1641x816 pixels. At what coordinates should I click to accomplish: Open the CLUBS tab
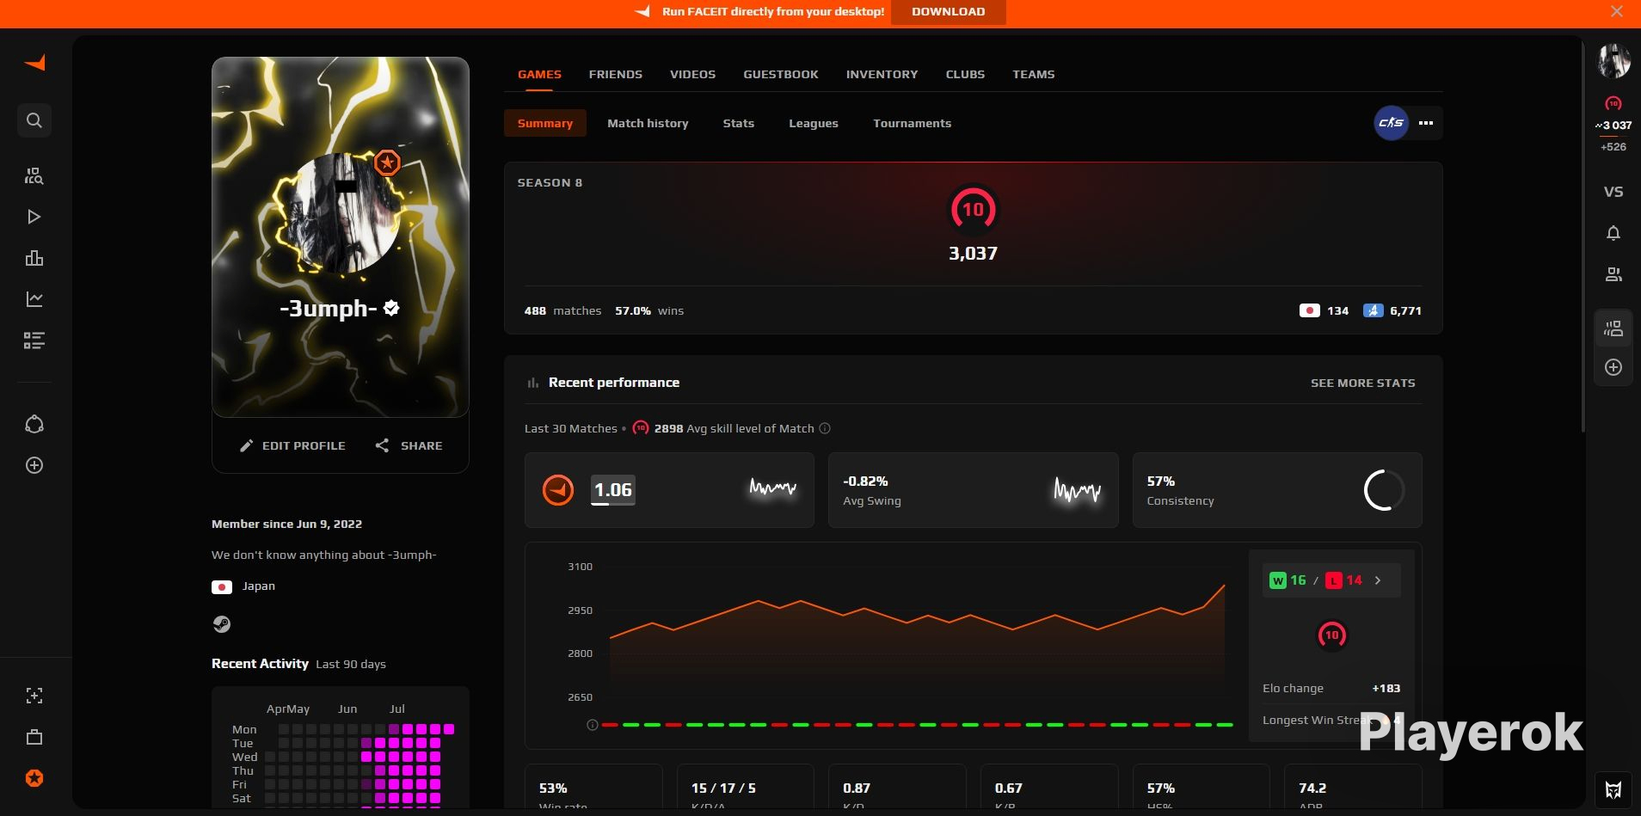click(965, 74)
